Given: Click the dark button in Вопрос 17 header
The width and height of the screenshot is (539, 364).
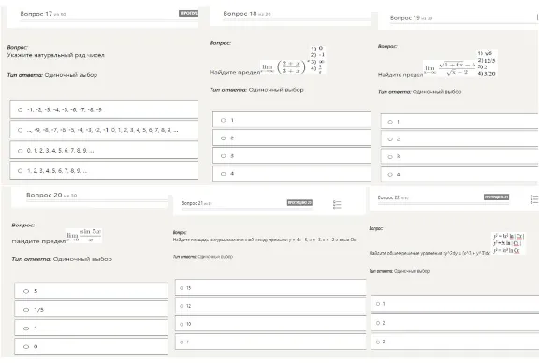Looking at the screenshot, I should click(x=189, y=13).
